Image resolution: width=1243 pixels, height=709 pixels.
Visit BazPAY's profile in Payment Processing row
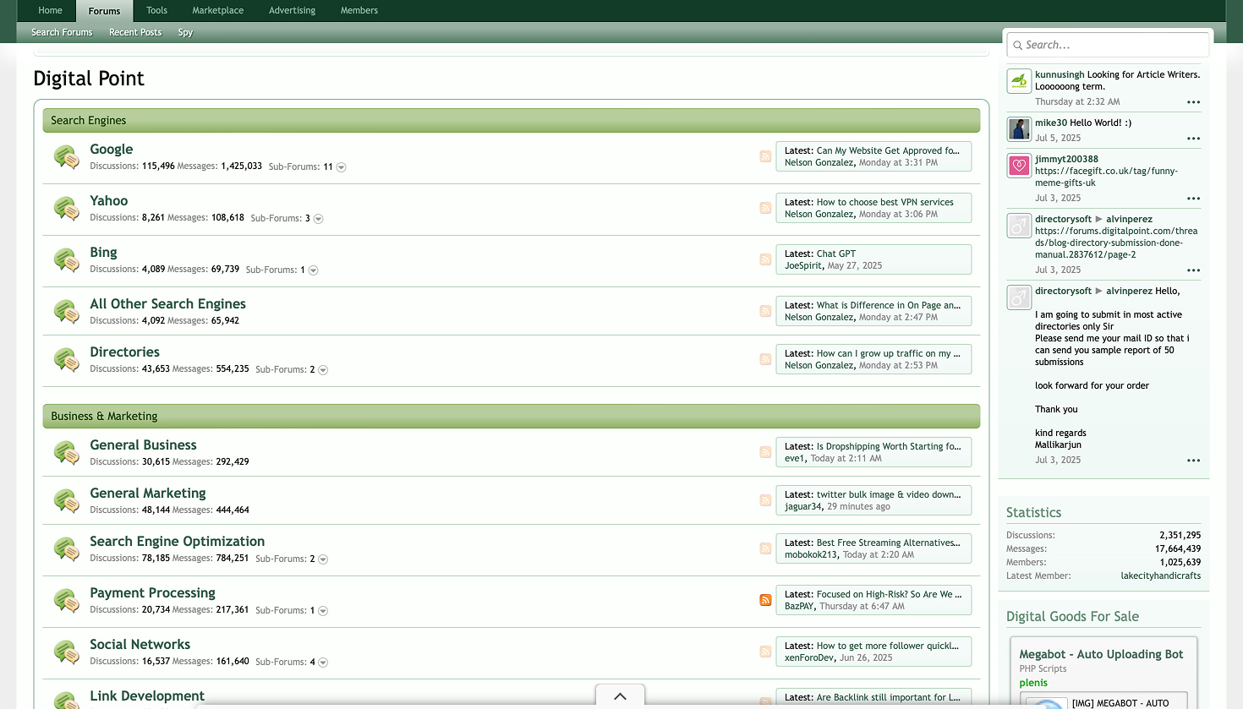click(x=799, y=607)
